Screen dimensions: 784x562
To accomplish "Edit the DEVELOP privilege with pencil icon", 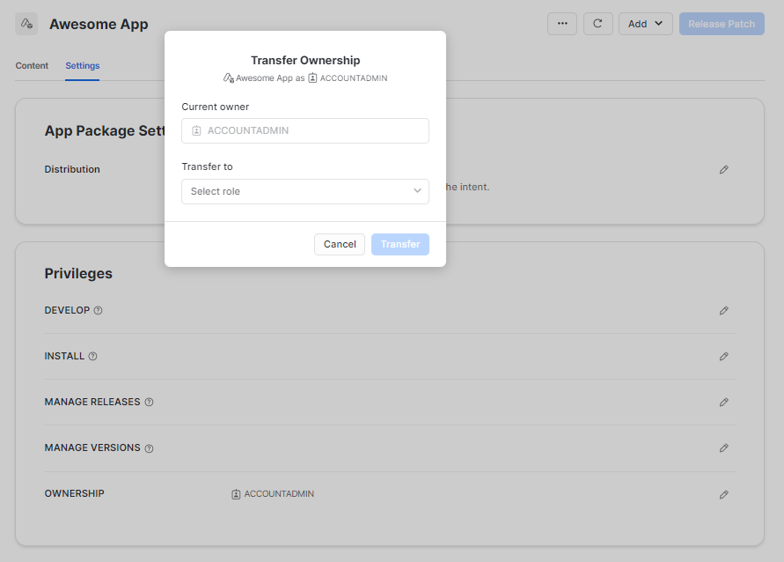I will coord(723,310).
